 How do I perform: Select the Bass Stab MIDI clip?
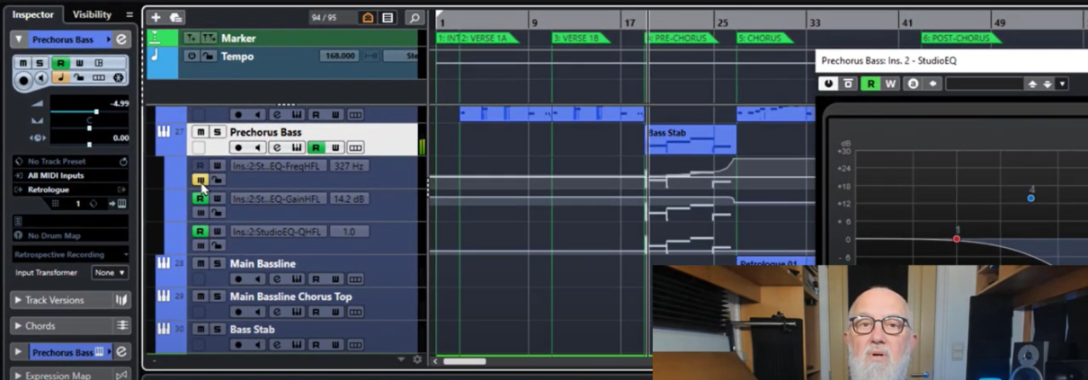pyautogui.click(x=691, y=140)
